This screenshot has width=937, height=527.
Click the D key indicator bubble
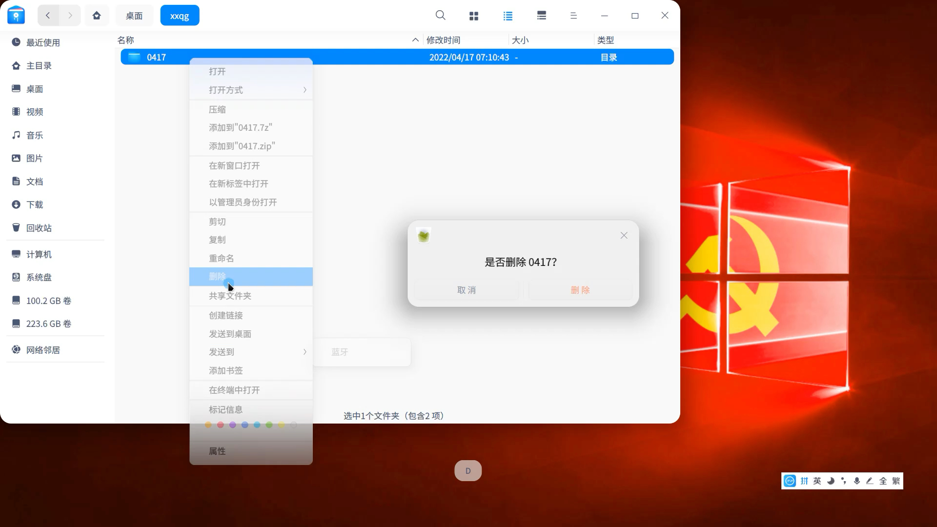point(468,471)
